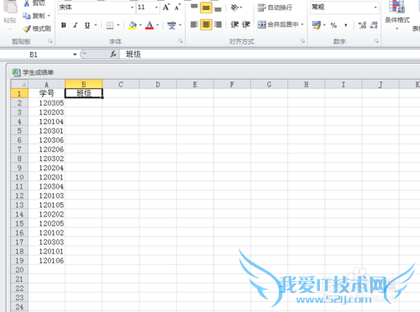Image resolution: width=420 pixels, height=312 pixels.
Task: Toggle center horizontal alignment
Action: pos(206,24)
